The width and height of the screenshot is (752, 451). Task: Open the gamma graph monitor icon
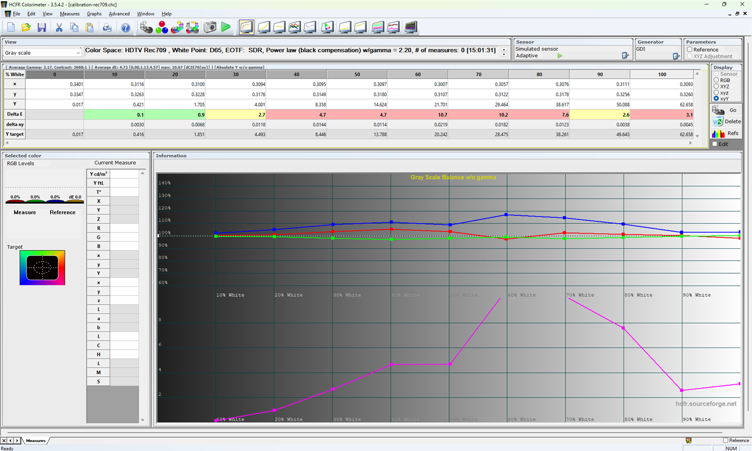279,27
